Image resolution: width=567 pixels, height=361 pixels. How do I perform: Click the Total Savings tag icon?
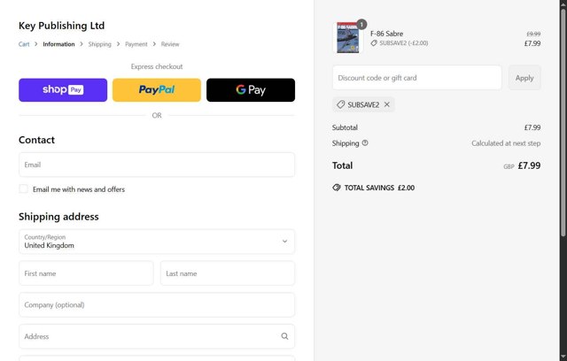[x=337, y=188]
